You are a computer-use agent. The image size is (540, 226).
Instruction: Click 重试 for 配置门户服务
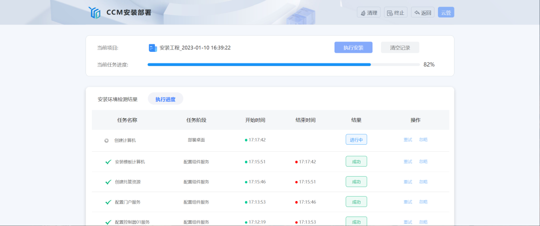click(x=408, y=202)
